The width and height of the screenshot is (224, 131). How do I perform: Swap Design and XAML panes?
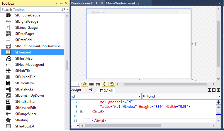[x=91, y=90]
